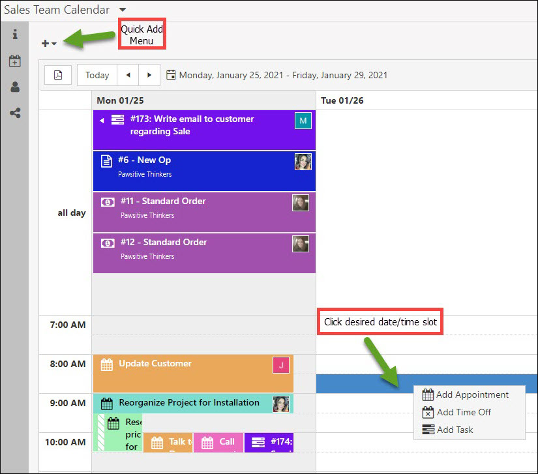Open the Update Customer appointment
The width and height of the screenshot is (538, 474).
[x=193, y=374]
